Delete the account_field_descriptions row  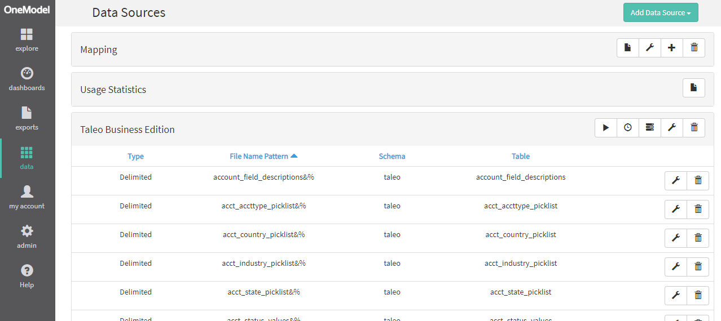coord(698,181)
